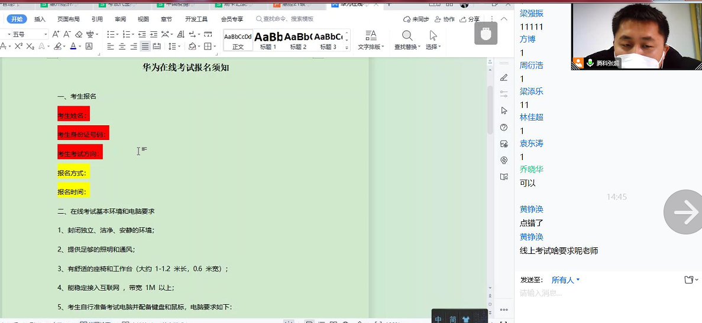Align text right

(x=134, y=46)
